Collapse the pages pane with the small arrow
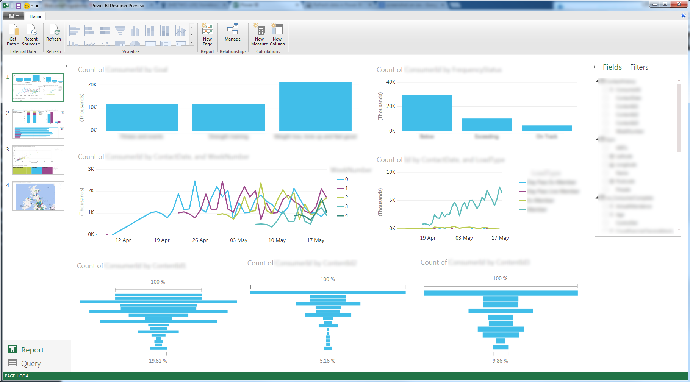 point(66,66)
